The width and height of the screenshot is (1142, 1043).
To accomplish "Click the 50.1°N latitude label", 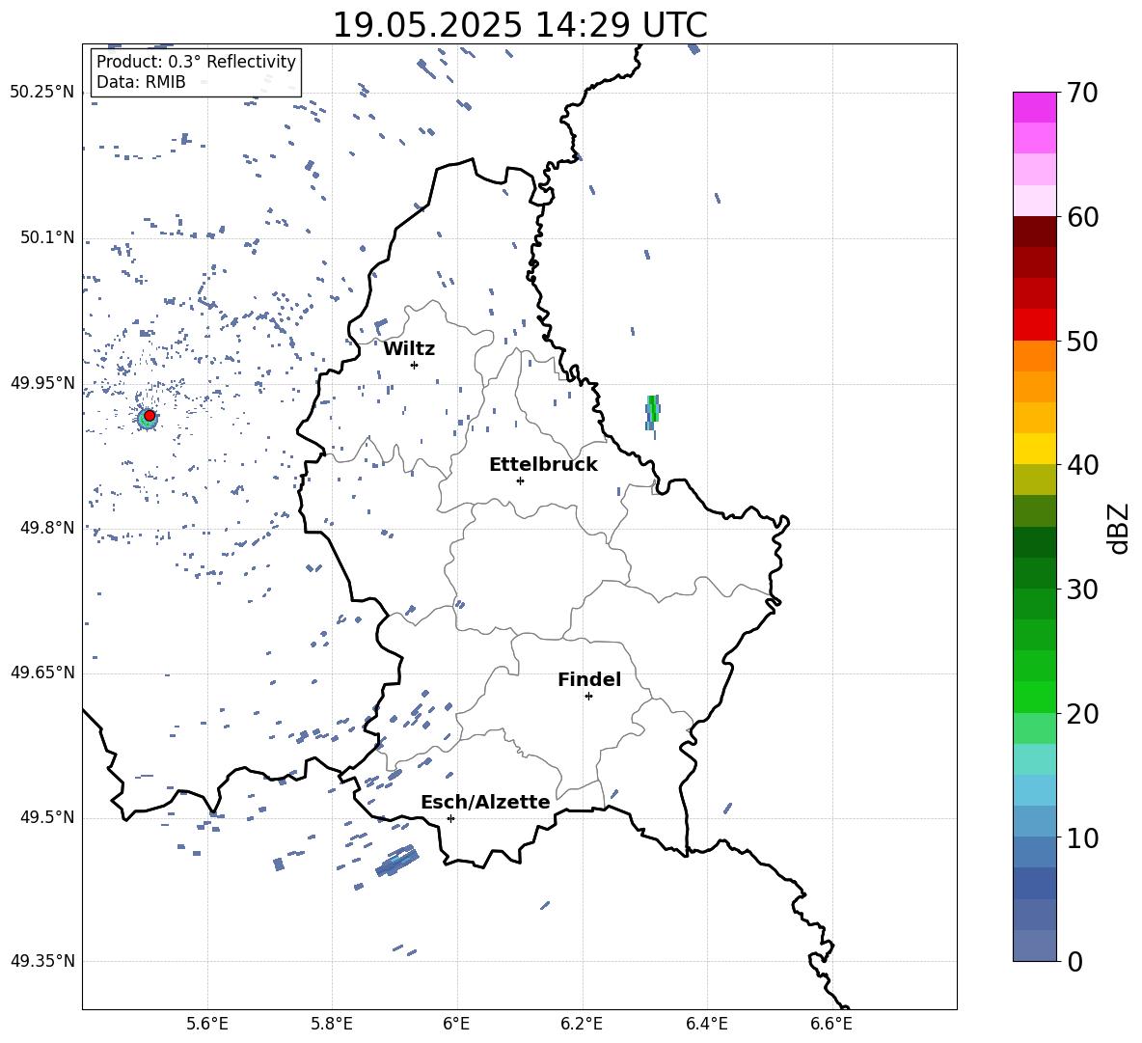I will point(47,238).
